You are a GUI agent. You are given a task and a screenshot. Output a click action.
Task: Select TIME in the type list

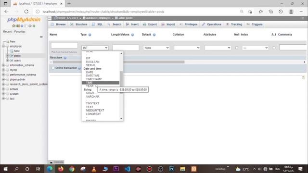[101, 83]
